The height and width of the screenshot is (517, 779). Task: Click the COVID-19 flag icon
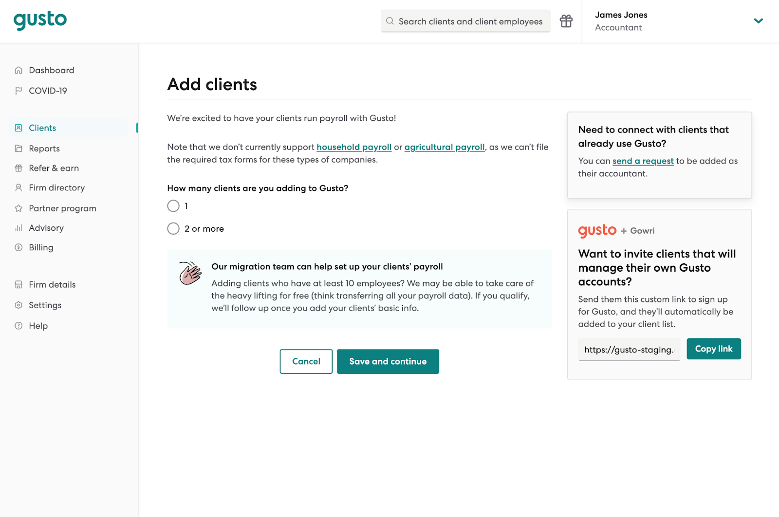19,91
